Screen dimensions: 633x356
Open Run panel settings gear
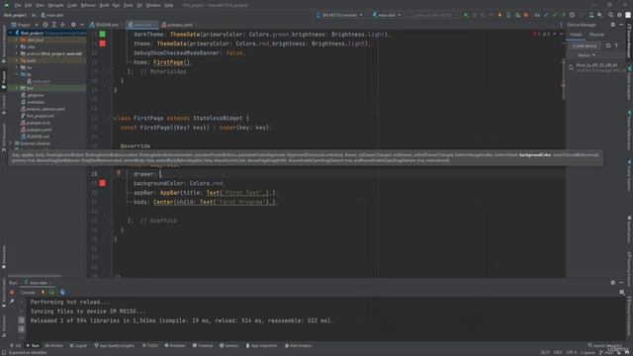point(613,283)
